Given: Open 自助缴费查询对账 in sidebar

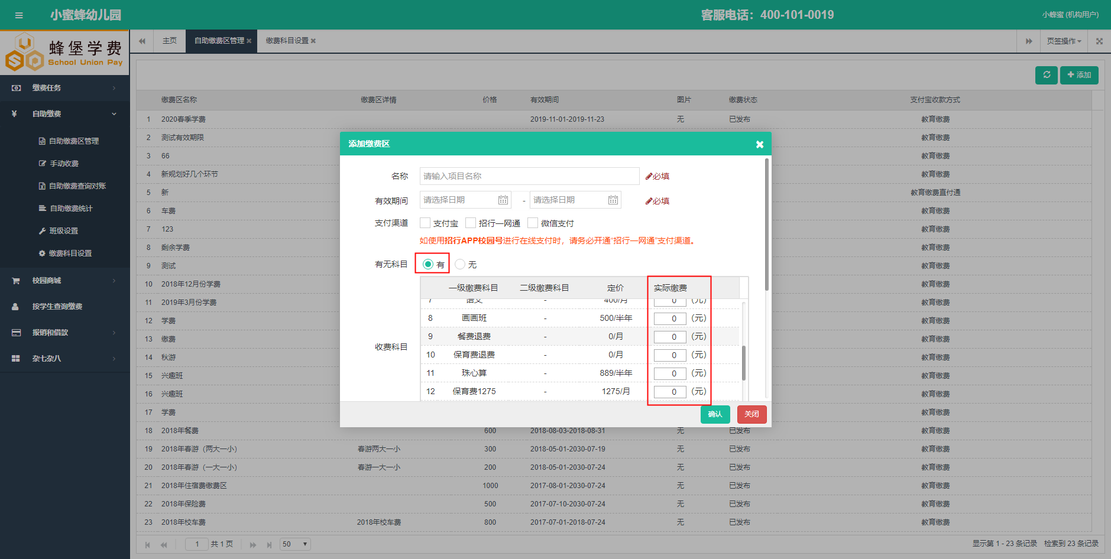Looking at the screenshot, I should tap(72, 186).
